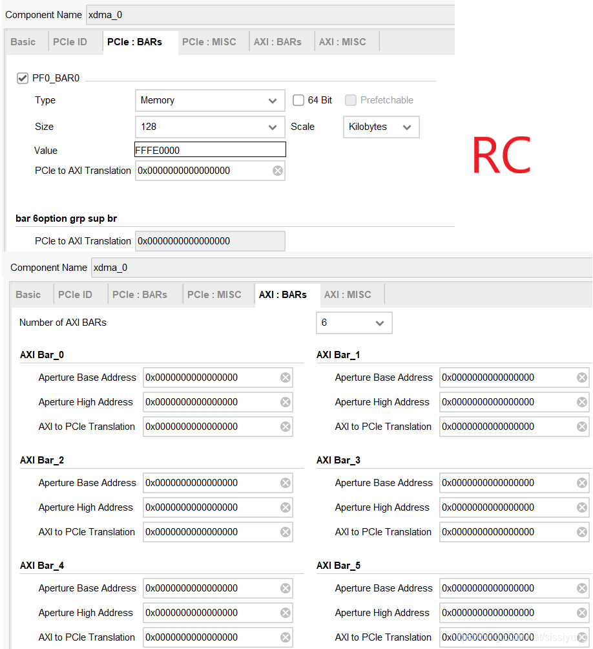Click the Number of AXI BARs label
The width and height of the screenshot is (593, 649).
pyautogui.click(x=63, y=323)
